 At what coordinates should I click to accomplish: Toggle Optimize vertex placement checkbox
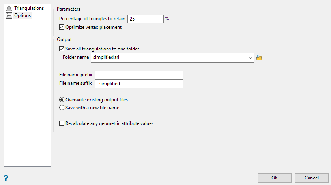tap(62, 28)
